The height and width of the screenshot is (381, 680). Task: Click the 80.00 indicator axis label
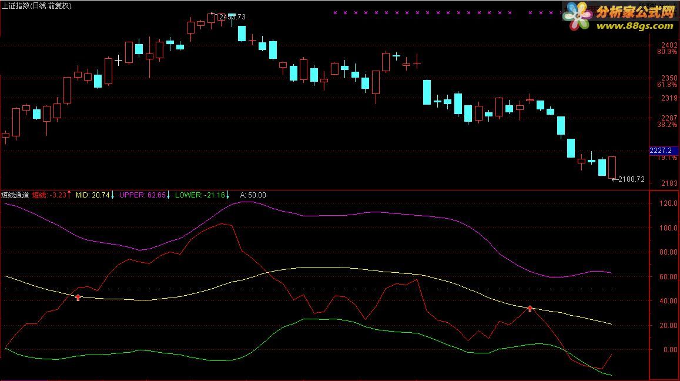click(668, 252)
